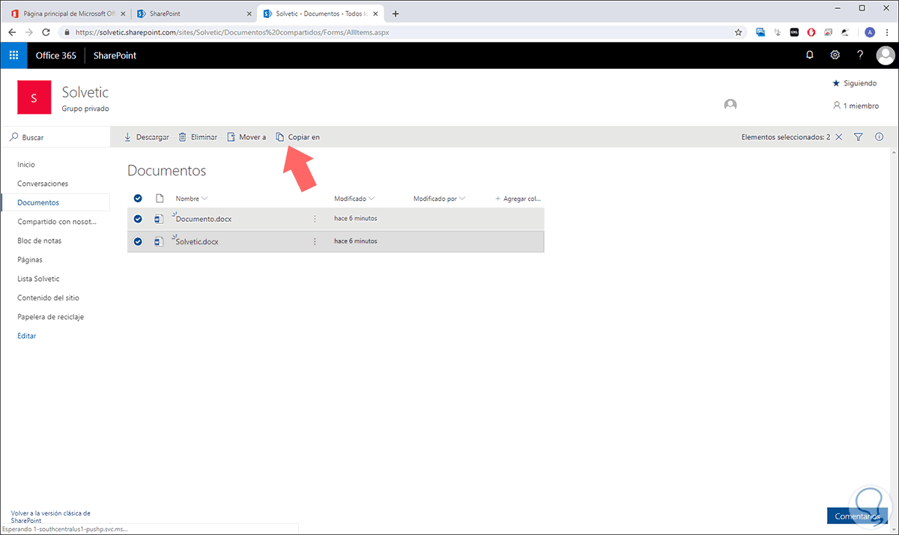899x535 pixels.
Task: Open the three-dot menu for Solvetic.docx
Action: [315, 241]
